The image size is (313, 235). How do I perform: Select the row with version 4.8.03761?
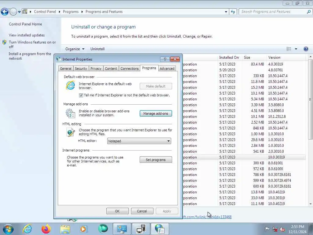coord(244,70)
